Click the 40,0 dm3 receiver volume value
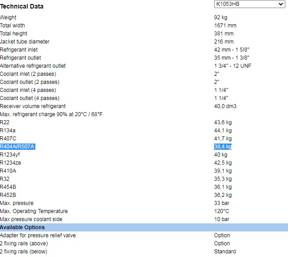Image resolution: width=288 pixels, height=257 pixels. [225, 106]
